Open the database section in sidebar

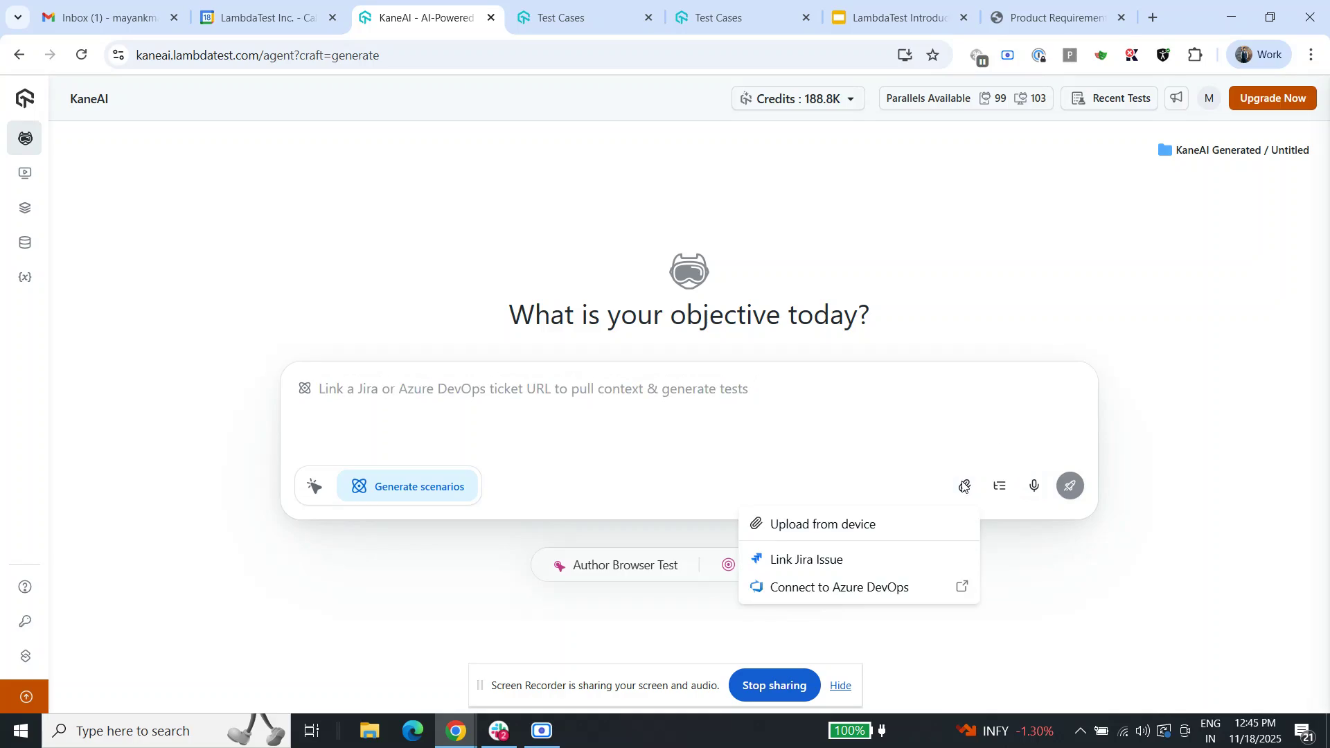(24, 242)
